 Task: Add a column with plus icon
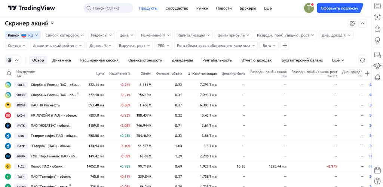[367, 73]
